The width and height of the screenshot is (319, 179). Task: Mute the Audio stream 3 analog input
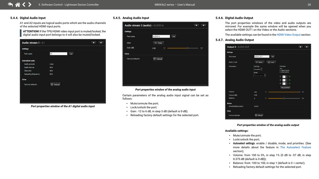click(x=158, y=43)
